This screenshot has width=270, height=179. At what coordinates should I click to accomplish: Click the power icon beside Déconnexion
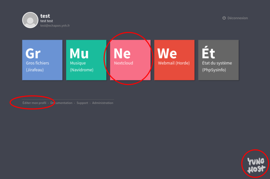(224, 18)
